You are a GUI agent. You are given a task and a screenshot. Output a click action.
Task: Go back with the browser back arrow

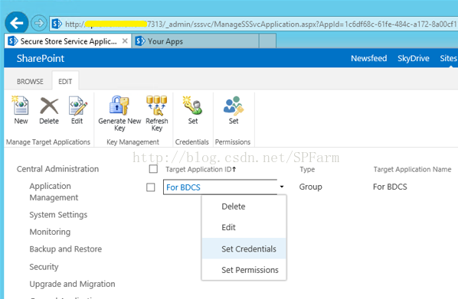point(17,23)
